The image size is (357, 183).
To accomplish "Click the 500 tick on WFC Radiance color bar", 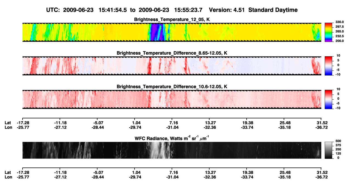I will (339, 141).
